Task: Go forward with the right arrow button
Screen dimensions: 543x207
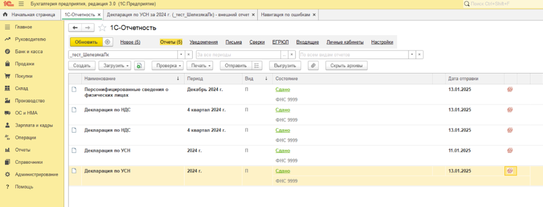Action: click(x=88, y=28)
